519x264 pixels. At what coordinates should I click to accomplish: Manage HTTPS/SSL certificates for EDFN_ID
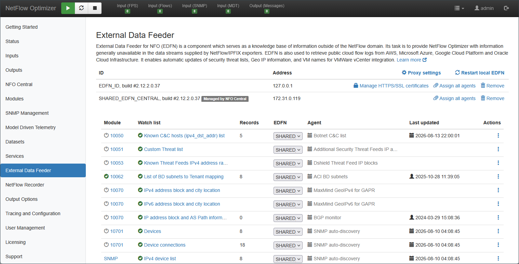tap(391, 86)
